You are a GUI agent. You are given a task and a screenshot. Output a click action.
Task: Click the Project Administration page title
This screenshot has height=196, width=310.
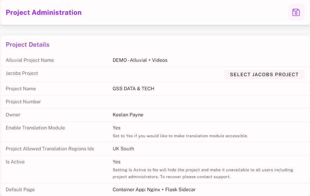(x=44, y=12)
